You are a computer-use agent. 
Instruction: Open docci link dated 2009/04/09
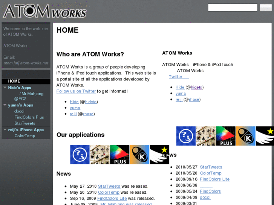(x=205, y=197)
